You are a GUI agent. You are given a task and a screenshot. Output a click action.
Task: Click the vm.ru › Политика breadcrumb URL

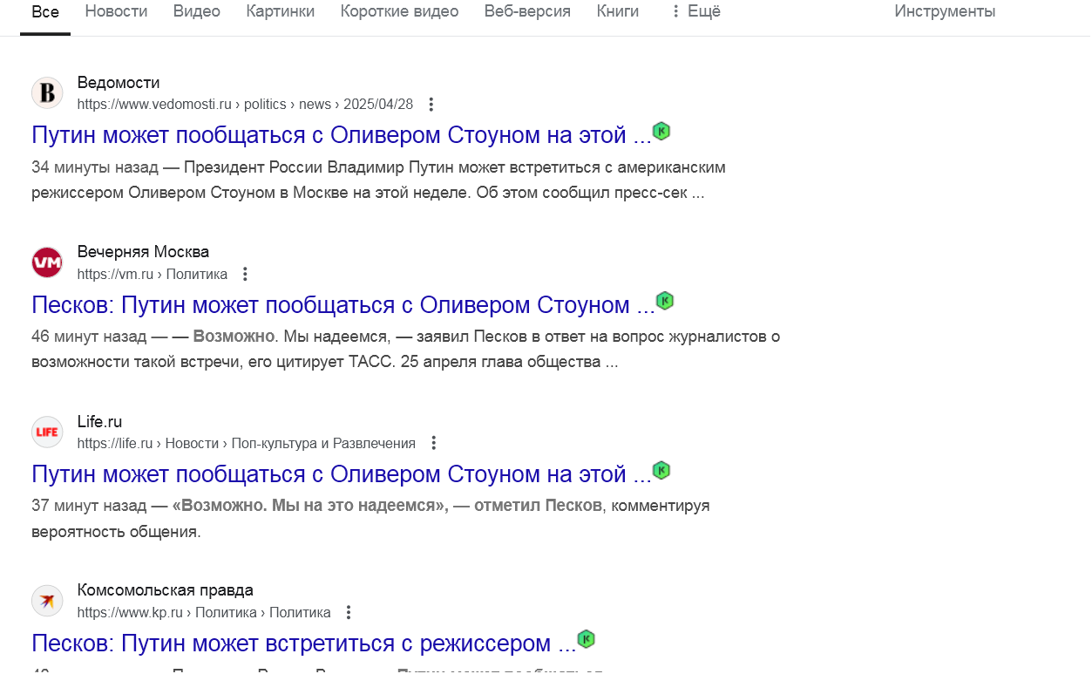pos(153,274)
